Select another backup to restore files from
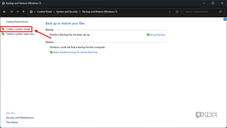This screenshot has width=227, height=128. 75,52
